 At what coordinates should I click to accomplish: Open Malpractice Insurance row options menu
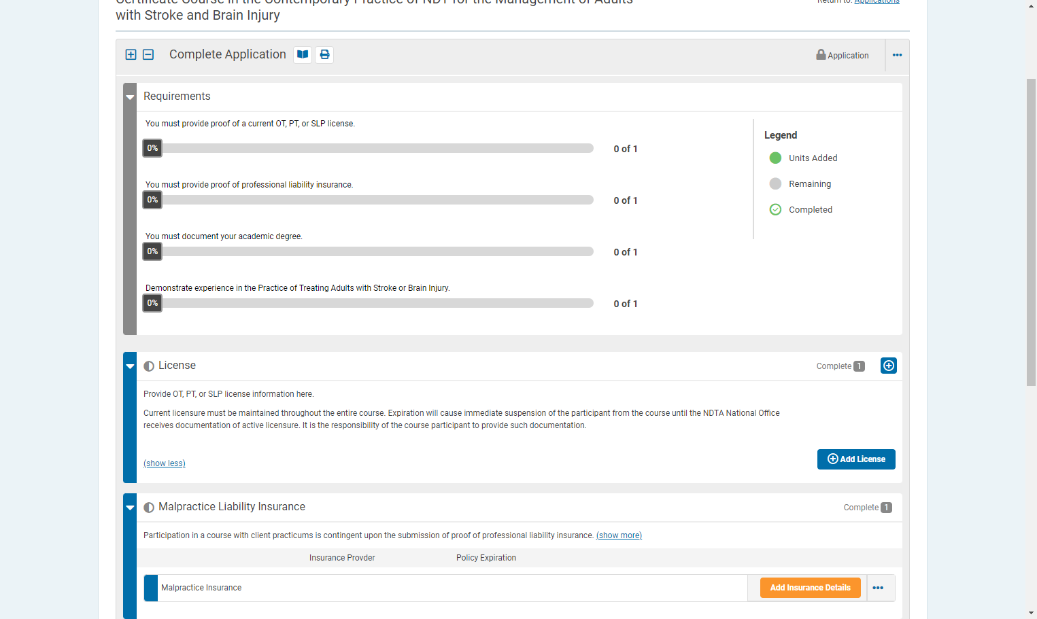click(x=878, y=588)
